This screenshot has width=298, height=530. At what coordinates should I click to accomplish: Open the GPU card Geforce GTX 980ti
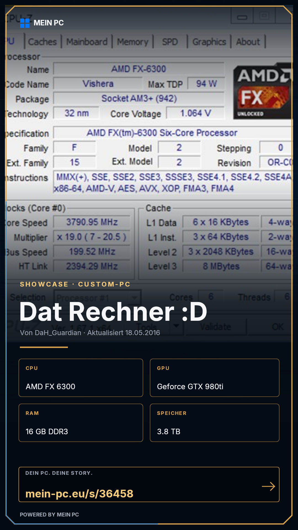tap(215, 378)
